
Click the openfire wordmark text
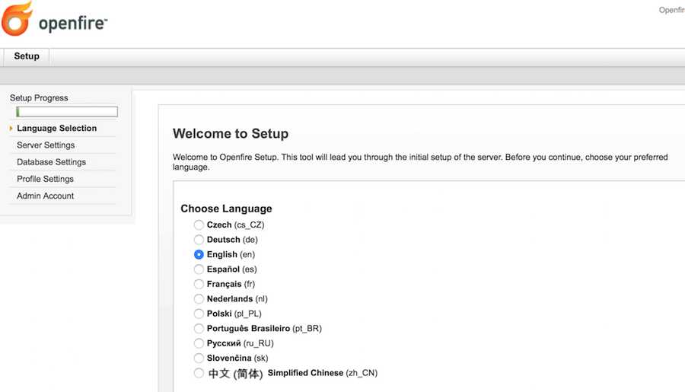73,24
